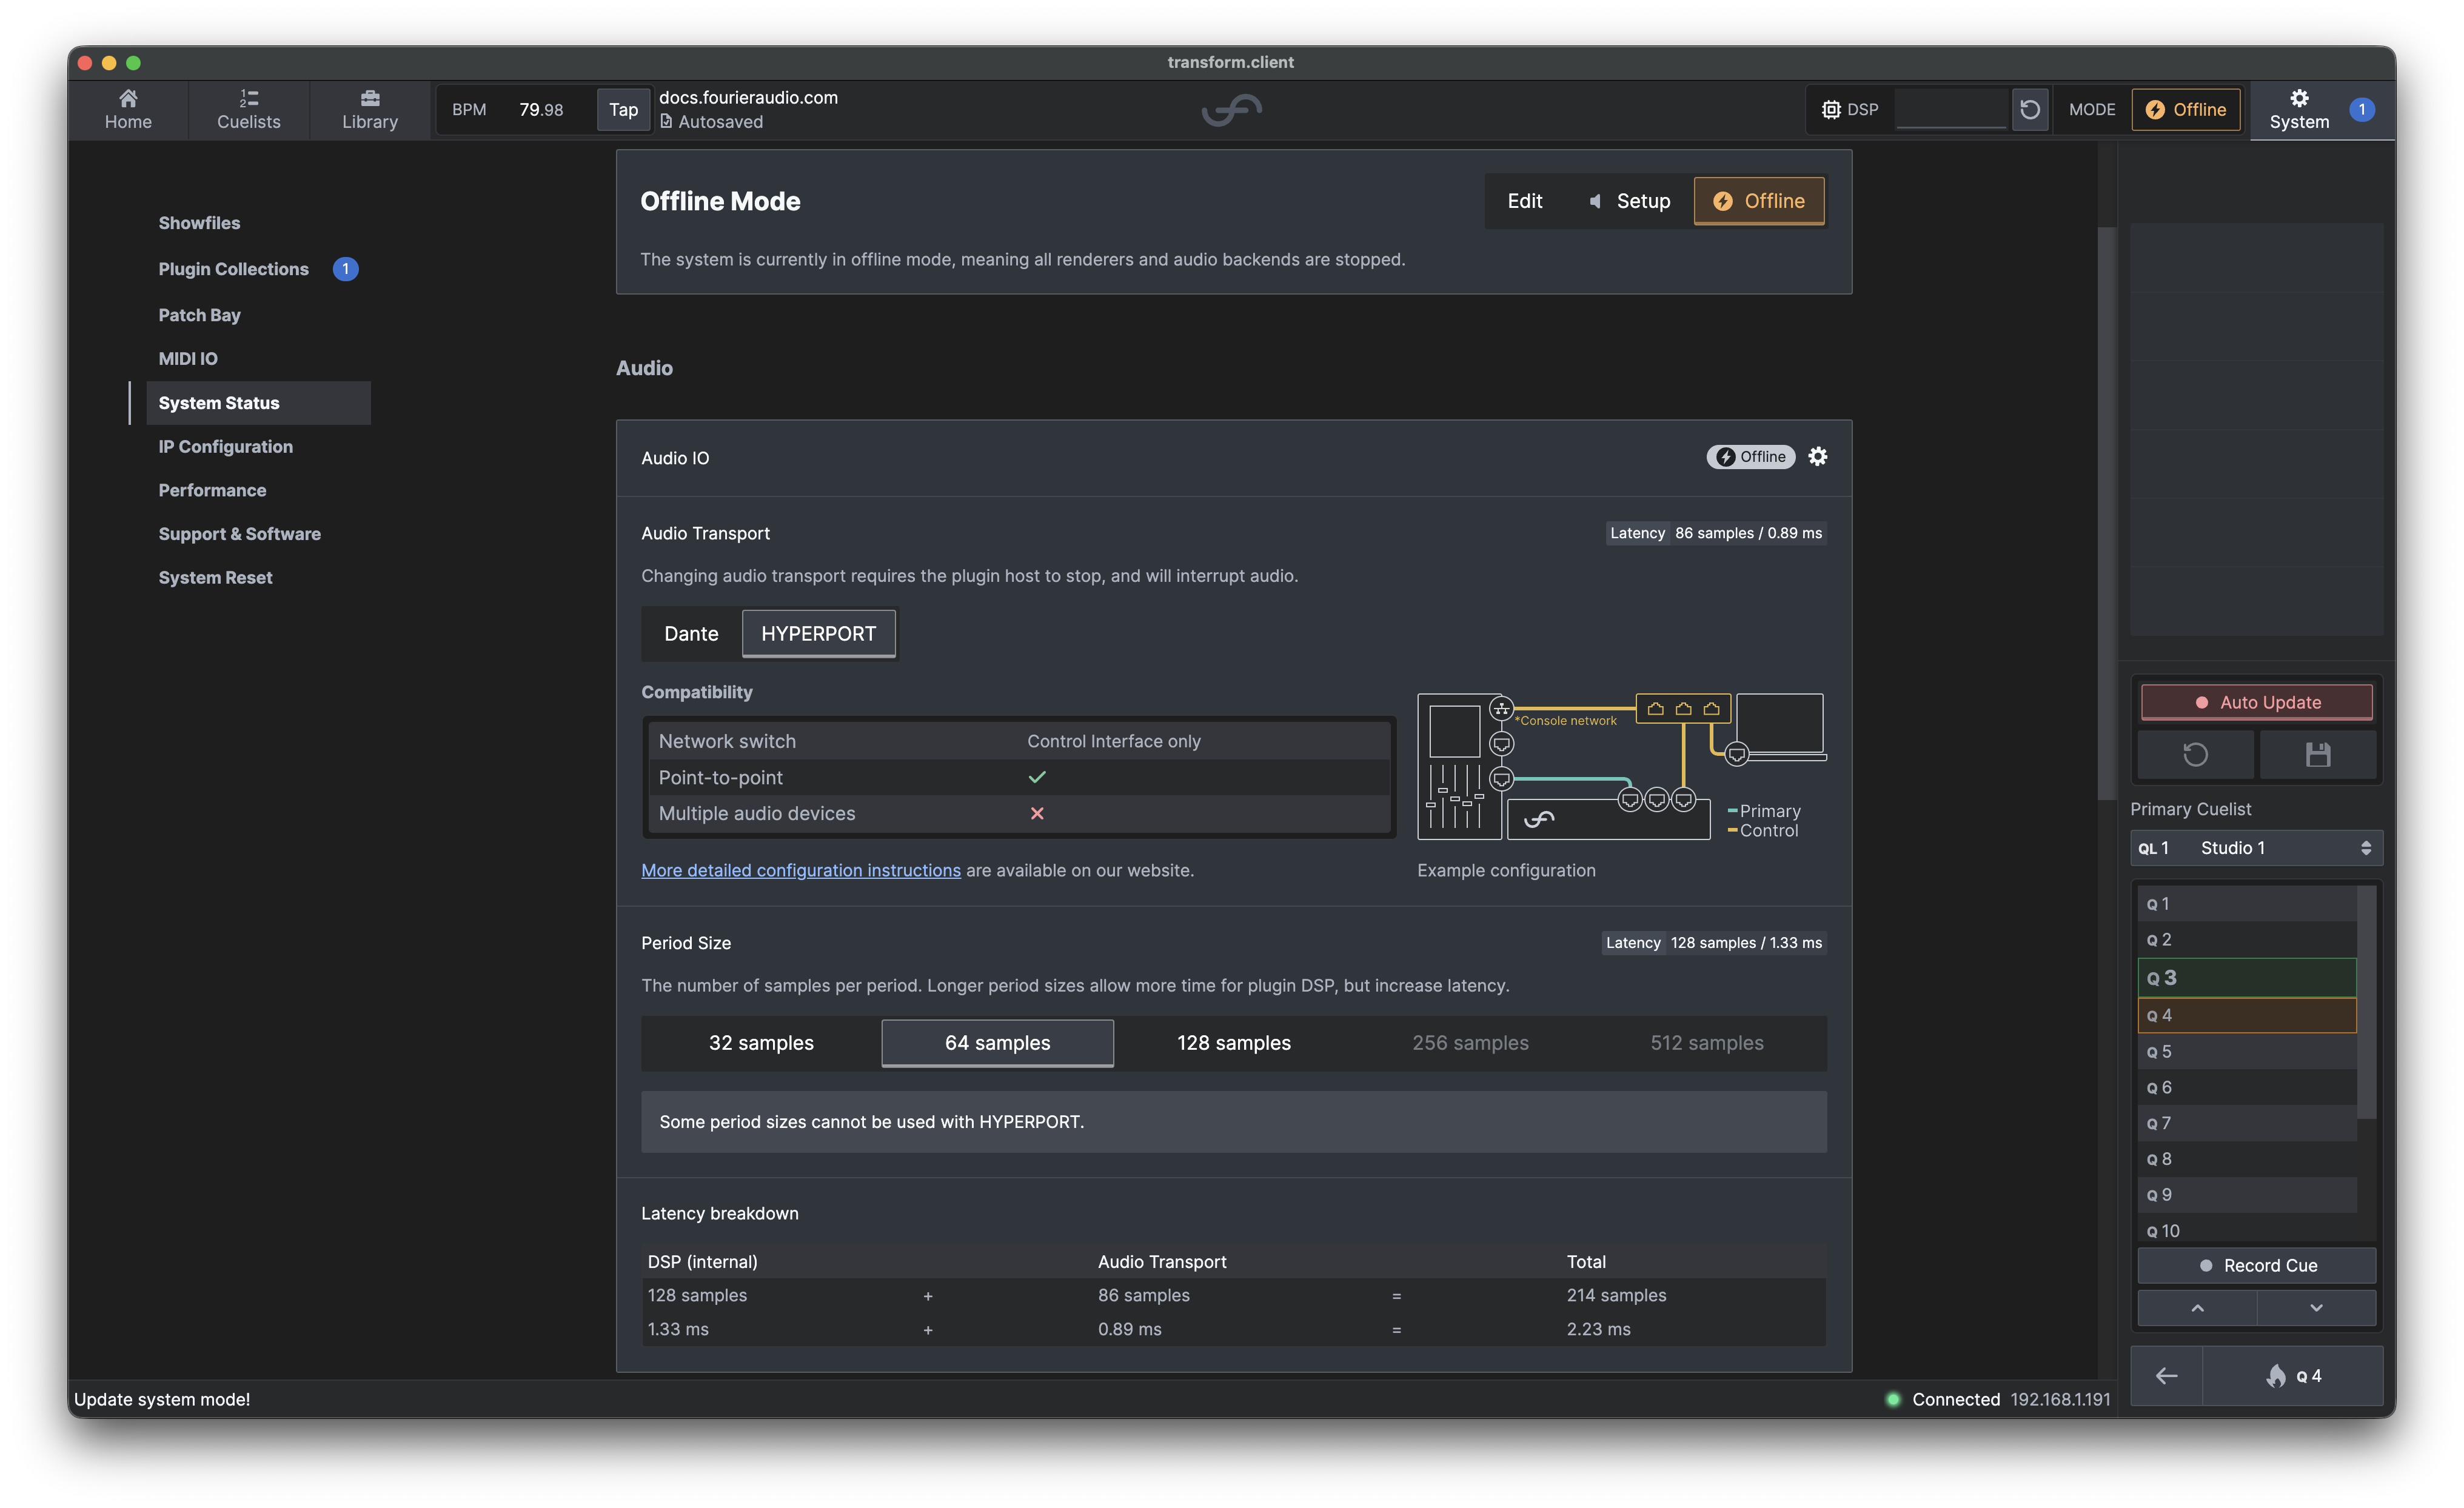
Task: Open the Home view
Action: tap(128, 110)
